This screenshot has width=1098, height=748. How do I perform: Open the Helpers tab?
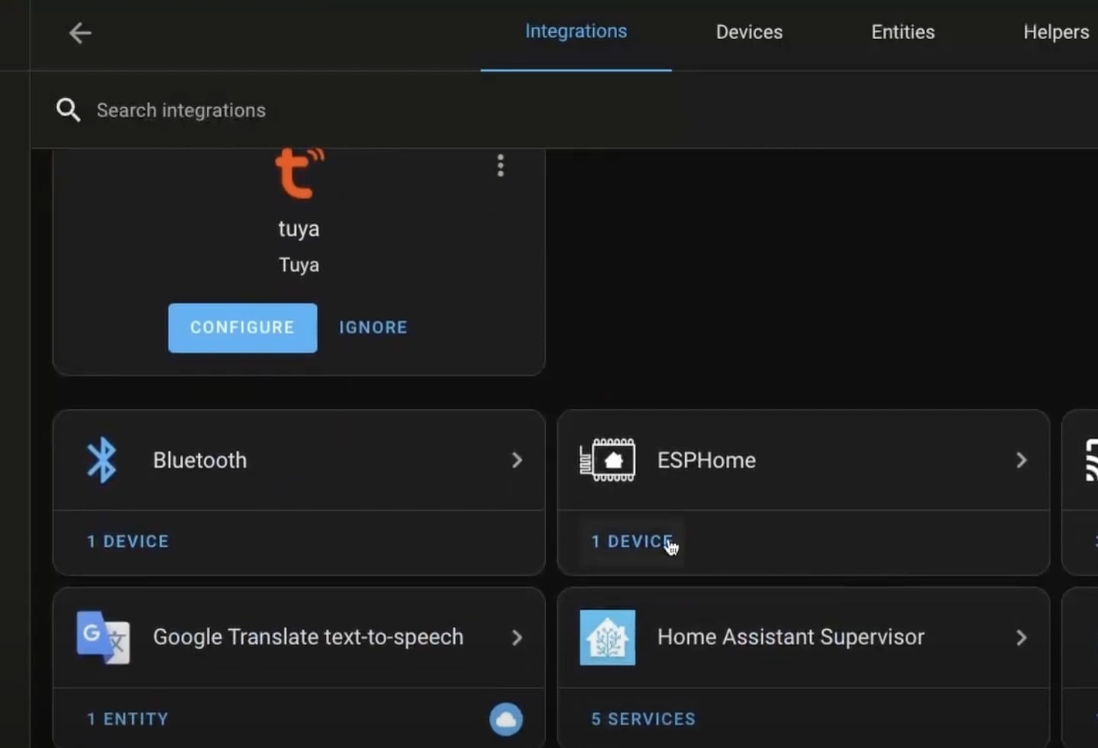pyautogui.click(x=1056, y=32)
